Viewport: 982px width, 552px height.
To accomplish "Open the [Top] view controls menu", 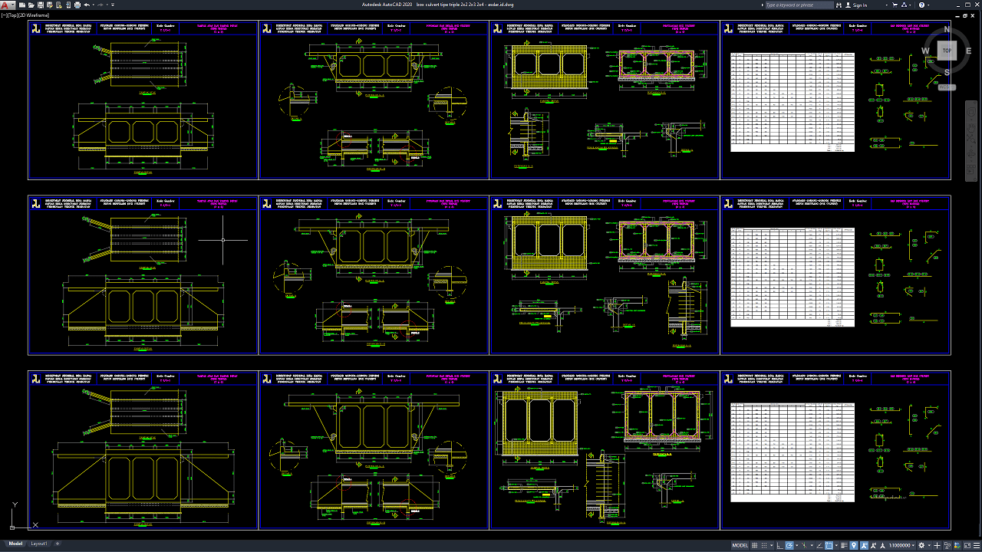I will pyautogui.click(x=12, y=15).
